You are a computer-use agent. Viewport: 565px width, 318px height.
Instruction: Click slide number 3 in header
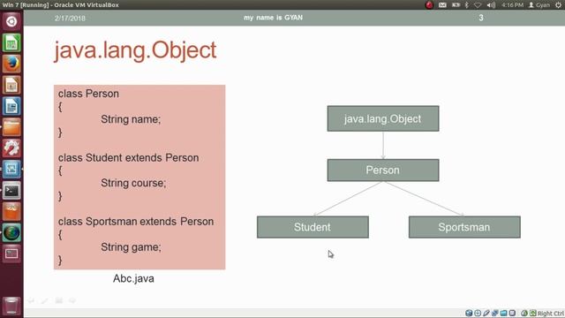tap(481, 18)
